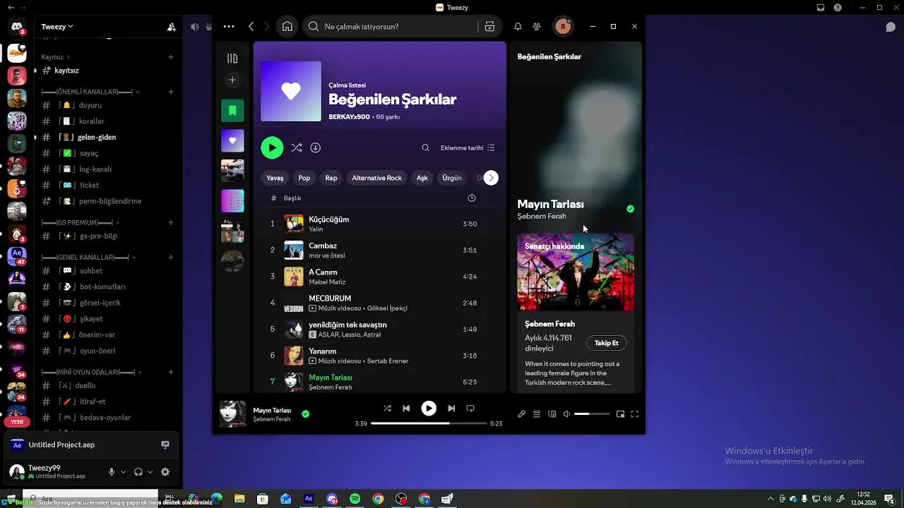Toggle Discord speaker icon near server header
This screenshot has height=508, width=904.
click(194, 27)
